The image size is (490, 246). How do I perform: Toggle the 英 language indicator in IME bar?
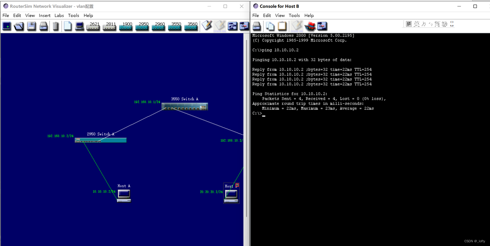click(x=416, y=24)
